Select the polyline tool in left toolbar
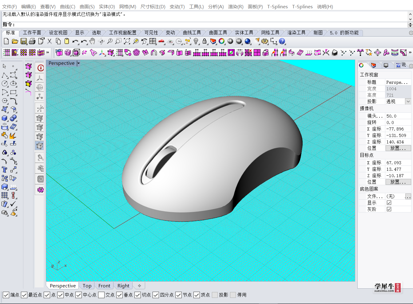Image resolution: width=413 pixels, height=304 pixels. [x=5, y=75]
